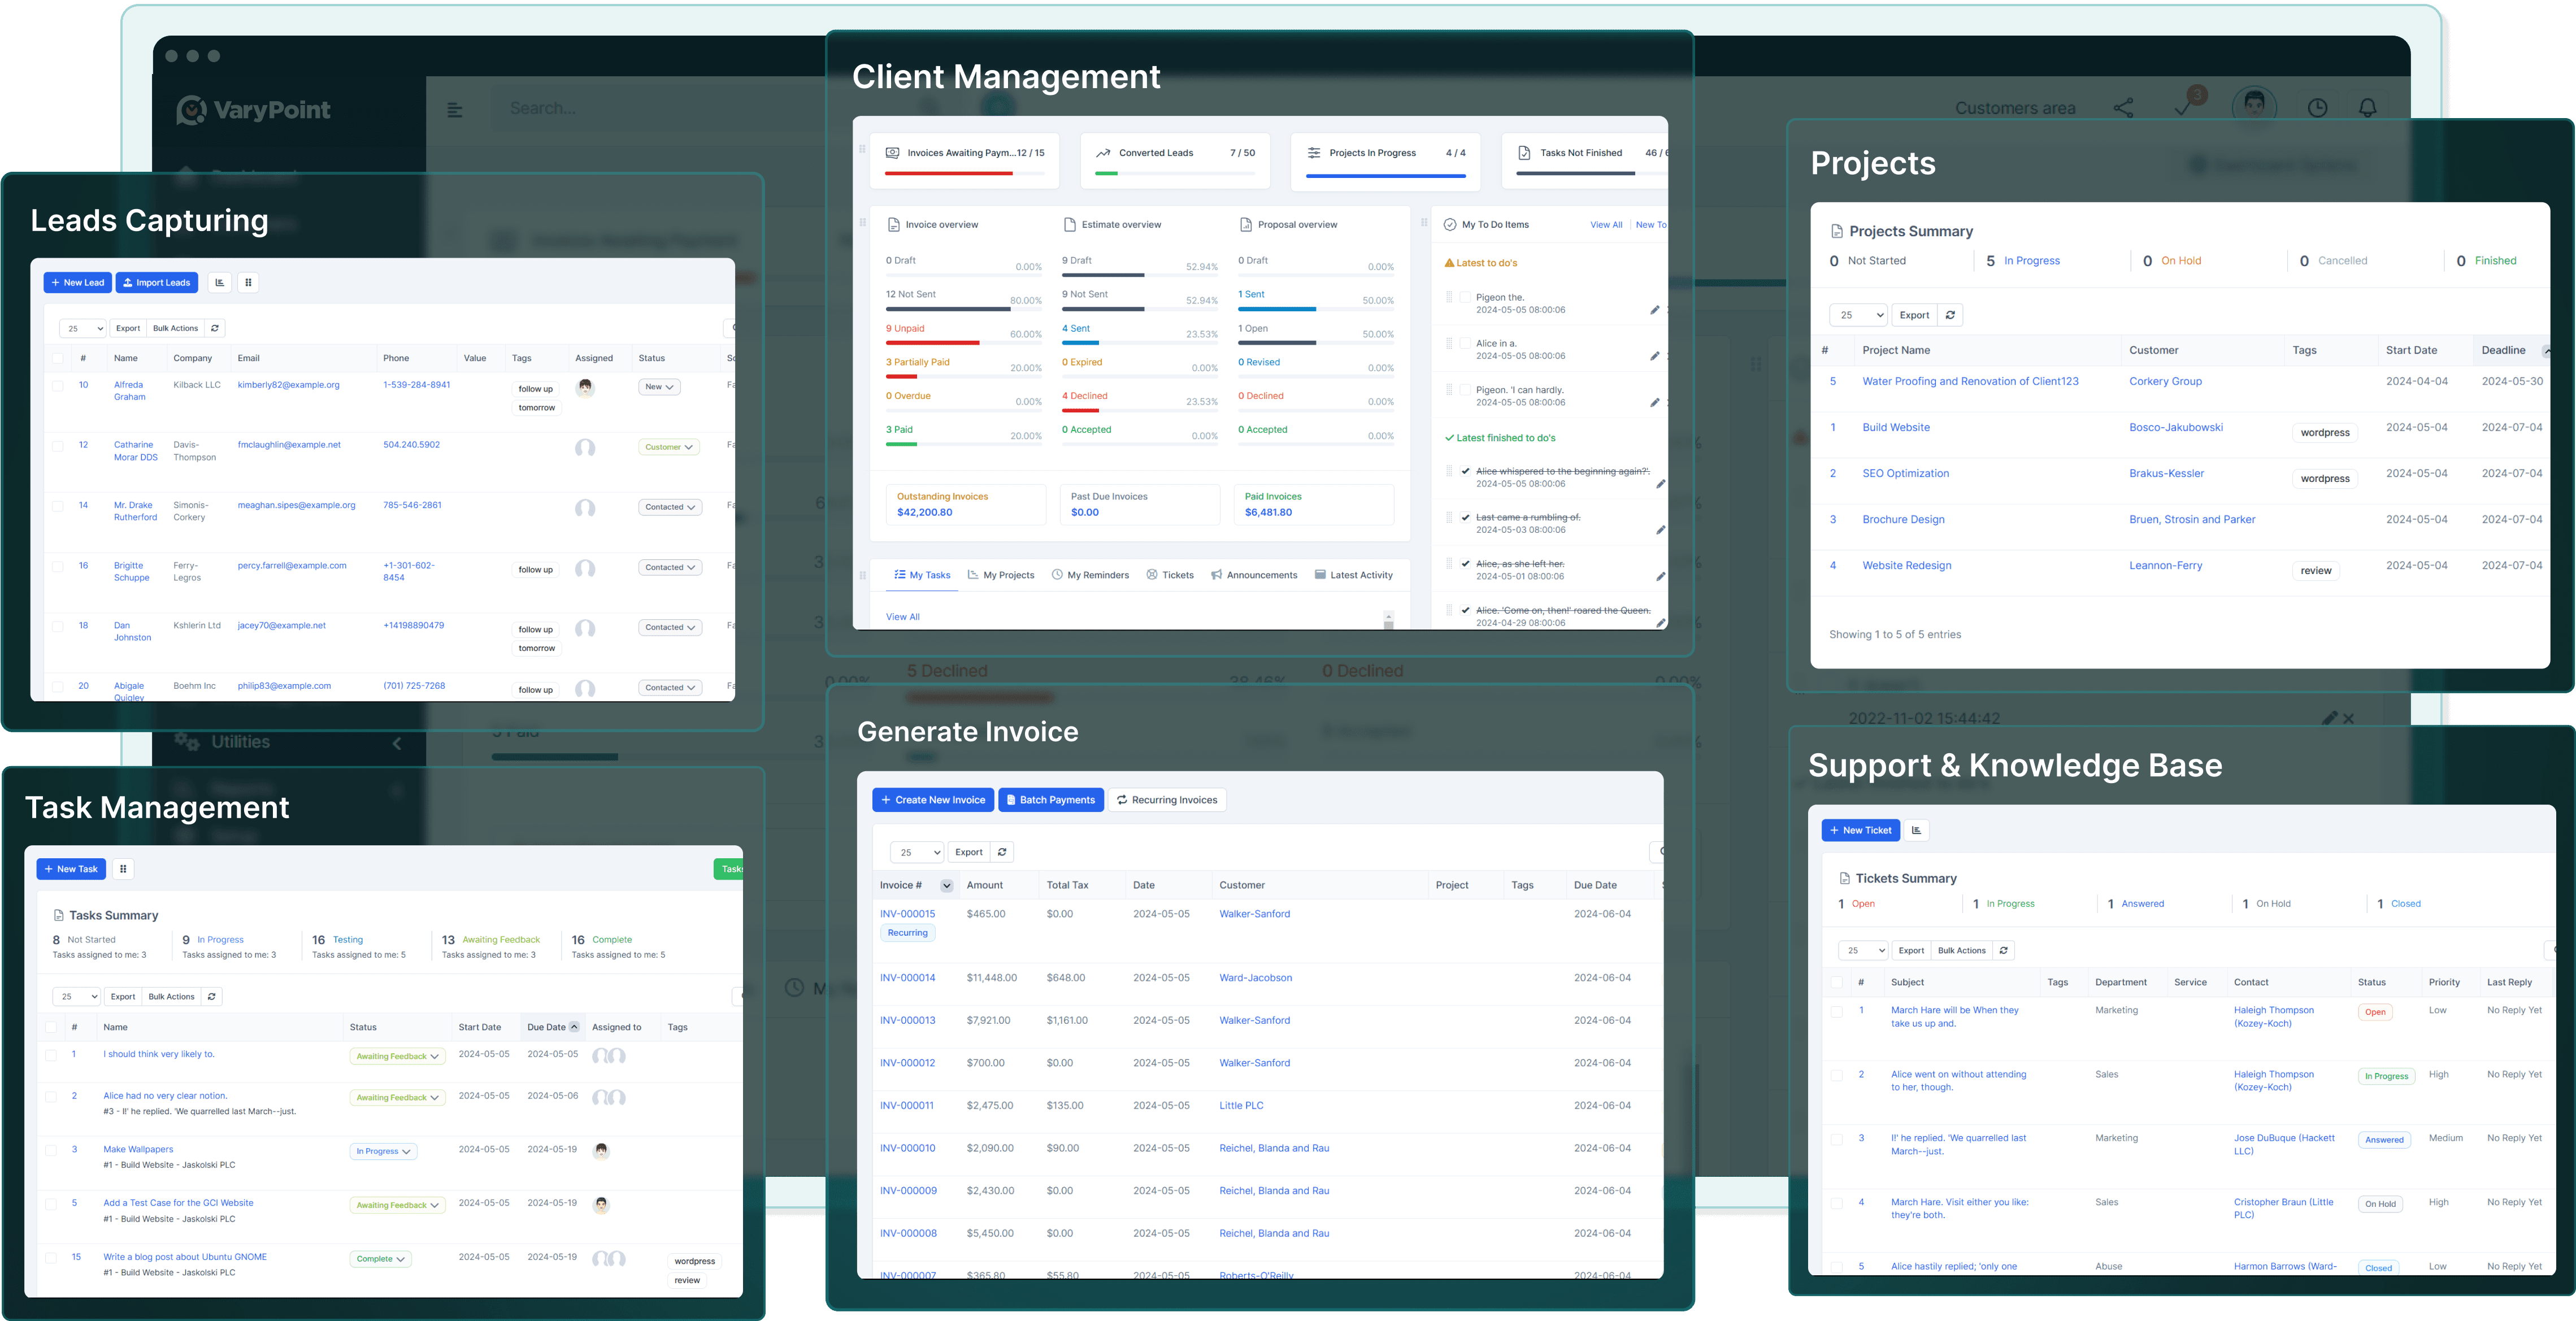Viewport: 2576px width, 1321px height.
Task: Open the notifications bell in the top bar
Action: pyautogui.click(x=2367, y=108)
